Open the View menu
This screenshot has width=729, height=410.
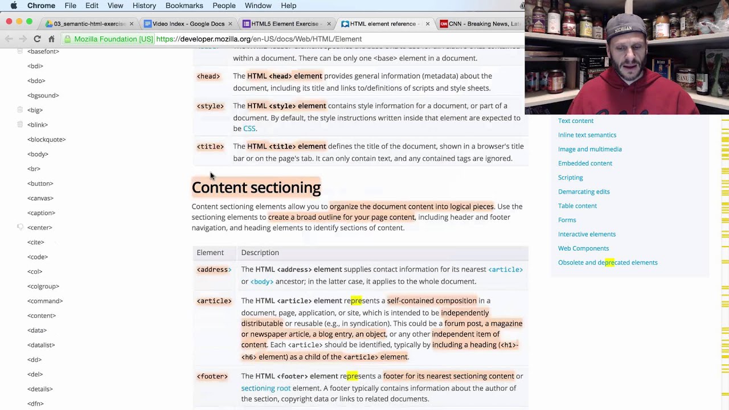point(115,6)
